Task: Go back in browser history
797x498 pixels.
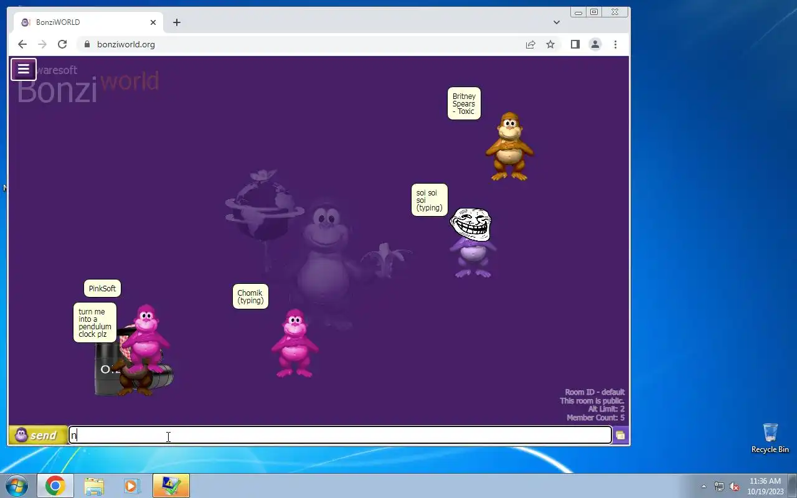Action: click(22, 44)
